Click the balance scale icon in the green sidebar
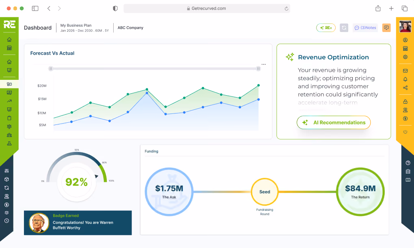Viewport: 414px width, 248px height. click(x=9, y=126)
